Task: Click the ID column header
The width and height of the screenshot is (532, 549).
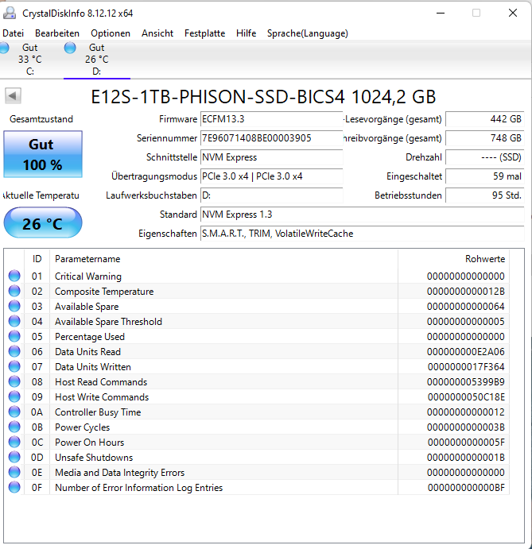Action: pos(37,259)
